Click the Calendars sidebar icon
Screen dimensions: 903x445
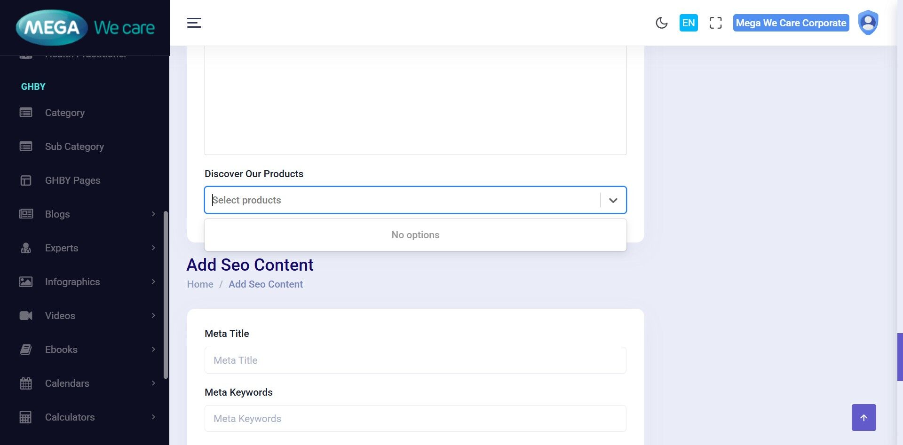[26, 383]
